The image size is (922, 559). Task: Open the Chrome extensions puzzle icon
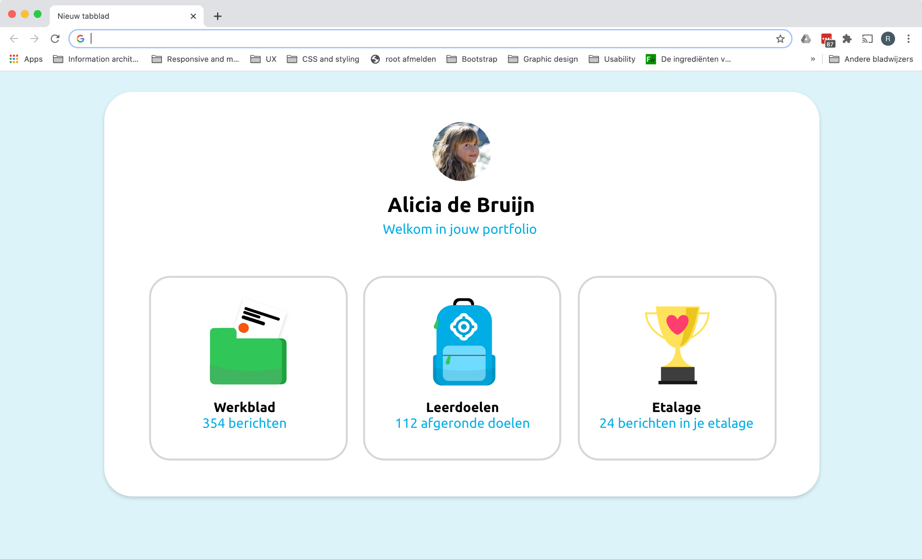click(847, 39)
